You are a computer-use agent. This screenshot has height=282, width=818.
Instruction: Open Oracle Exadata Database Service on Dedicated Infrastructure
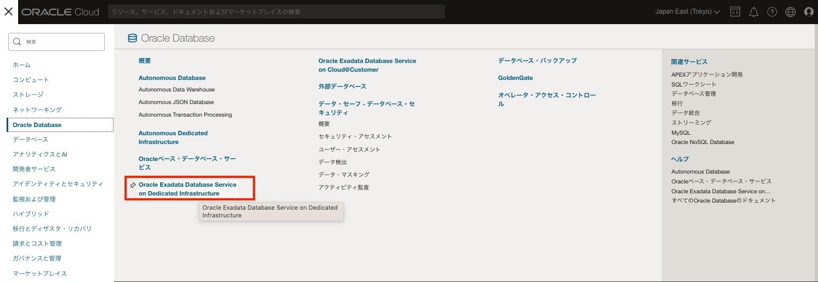click(x=188, y=189)
